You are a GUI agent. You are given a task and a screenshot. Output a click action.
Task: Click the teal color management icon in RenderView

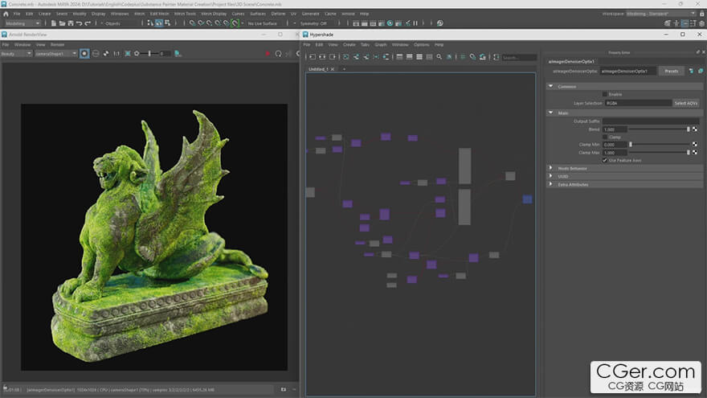pos(178,54)
